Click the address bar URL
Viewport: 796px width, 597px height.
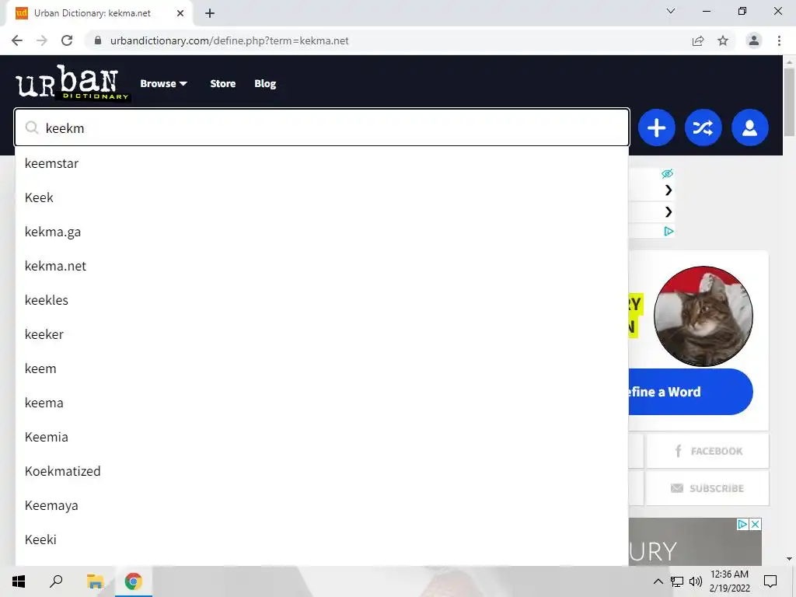[229, 40]
